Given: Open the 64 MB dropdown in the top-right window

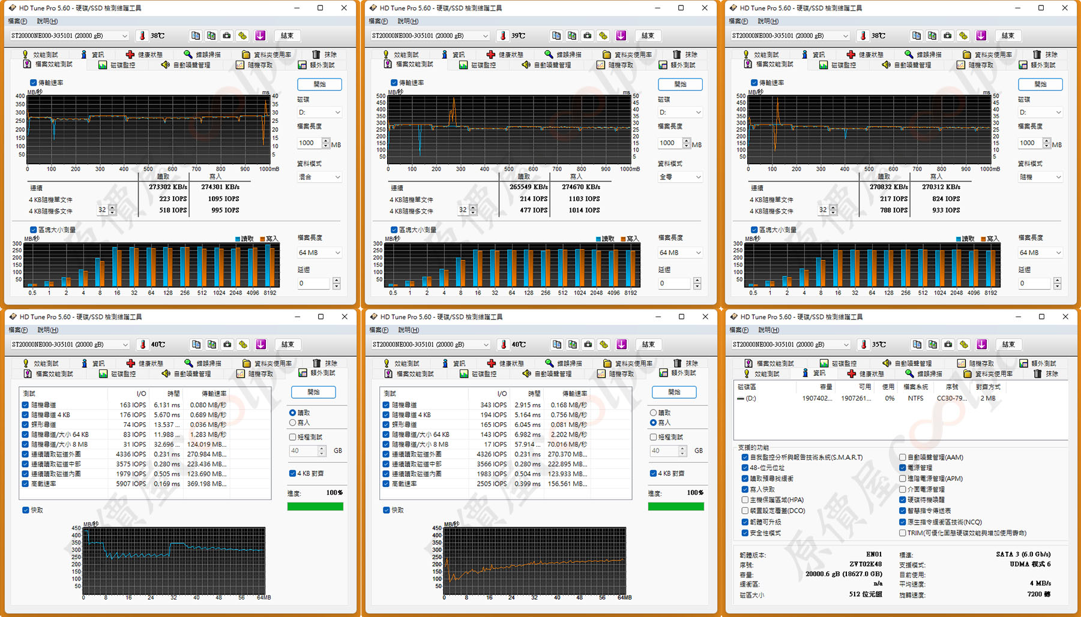Looking at the screenshot, I should click(1041, 252).
